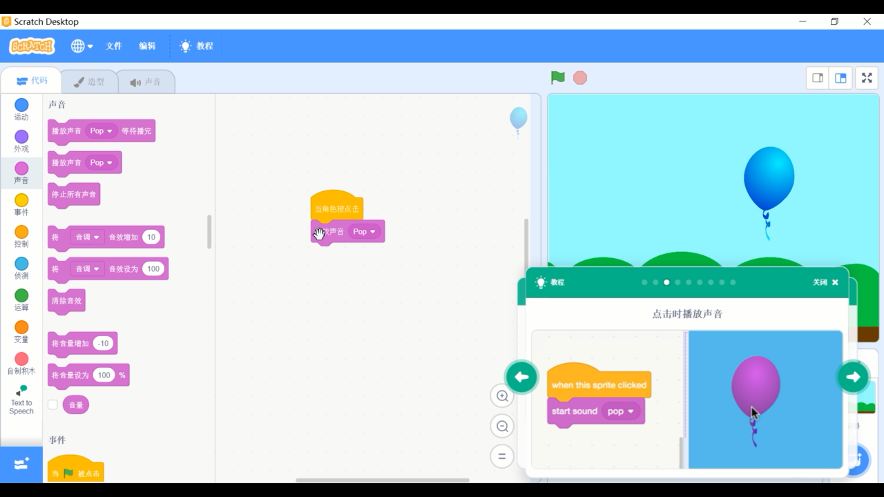Select the Motion (运动) block category
This screenshot has width=884, height=497.
pos(21,109)
